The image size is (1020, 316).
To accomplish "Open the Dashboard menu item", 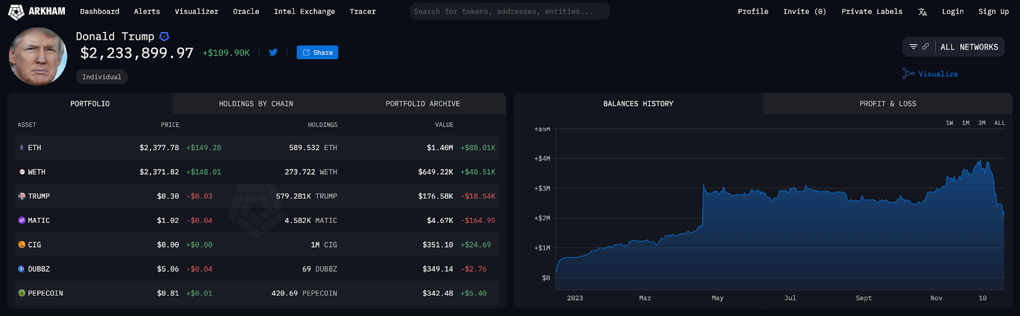I will (99, 11).
